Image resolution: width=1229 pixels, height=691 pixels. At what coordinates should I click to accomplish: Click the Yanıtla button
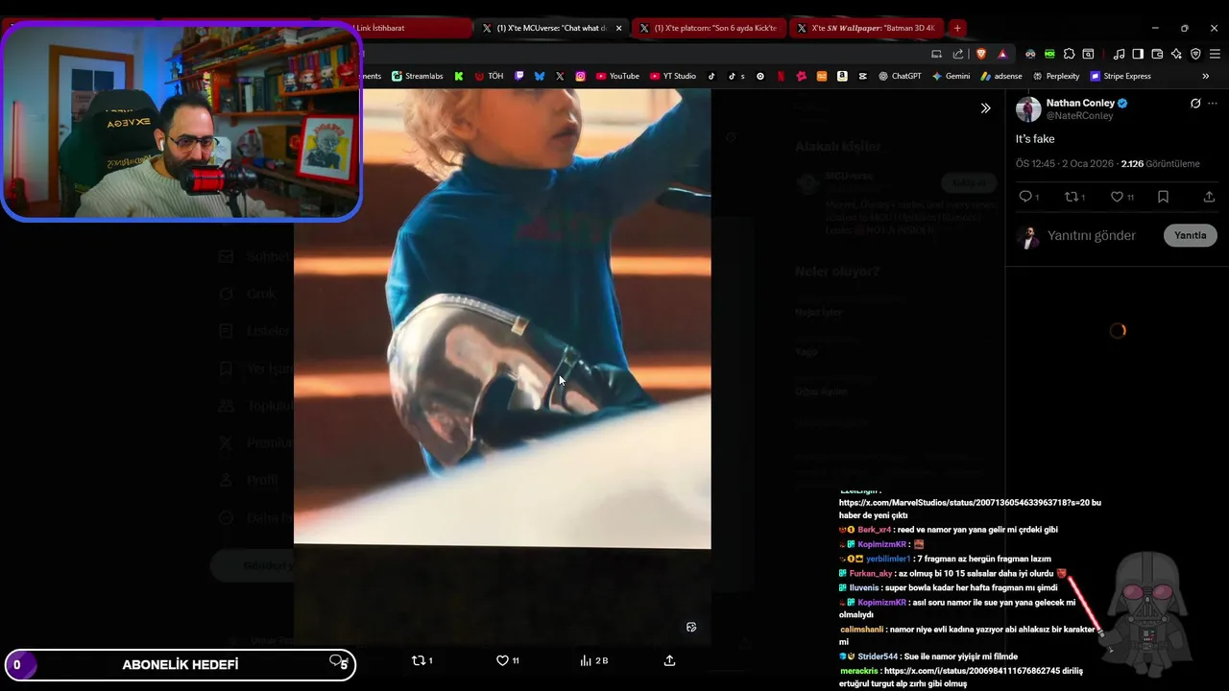click(1191, 236)
